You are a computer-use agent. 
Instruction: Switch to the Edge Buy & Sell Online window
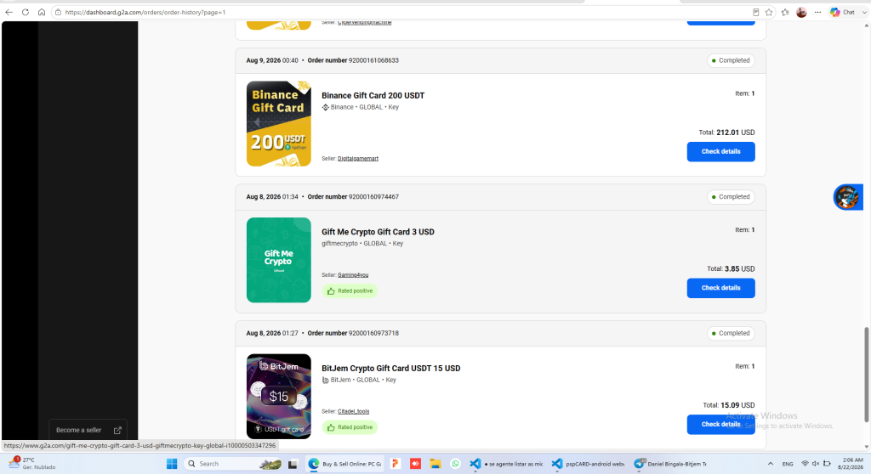tap(345, 464)
